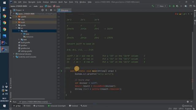Collapse the main folder node
196x110 pixels.
pos(19,31)
